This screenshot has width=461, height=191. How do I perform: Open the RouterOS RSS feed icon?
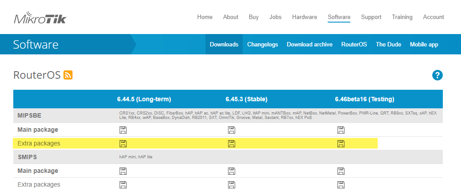click(x=68, y=75)
